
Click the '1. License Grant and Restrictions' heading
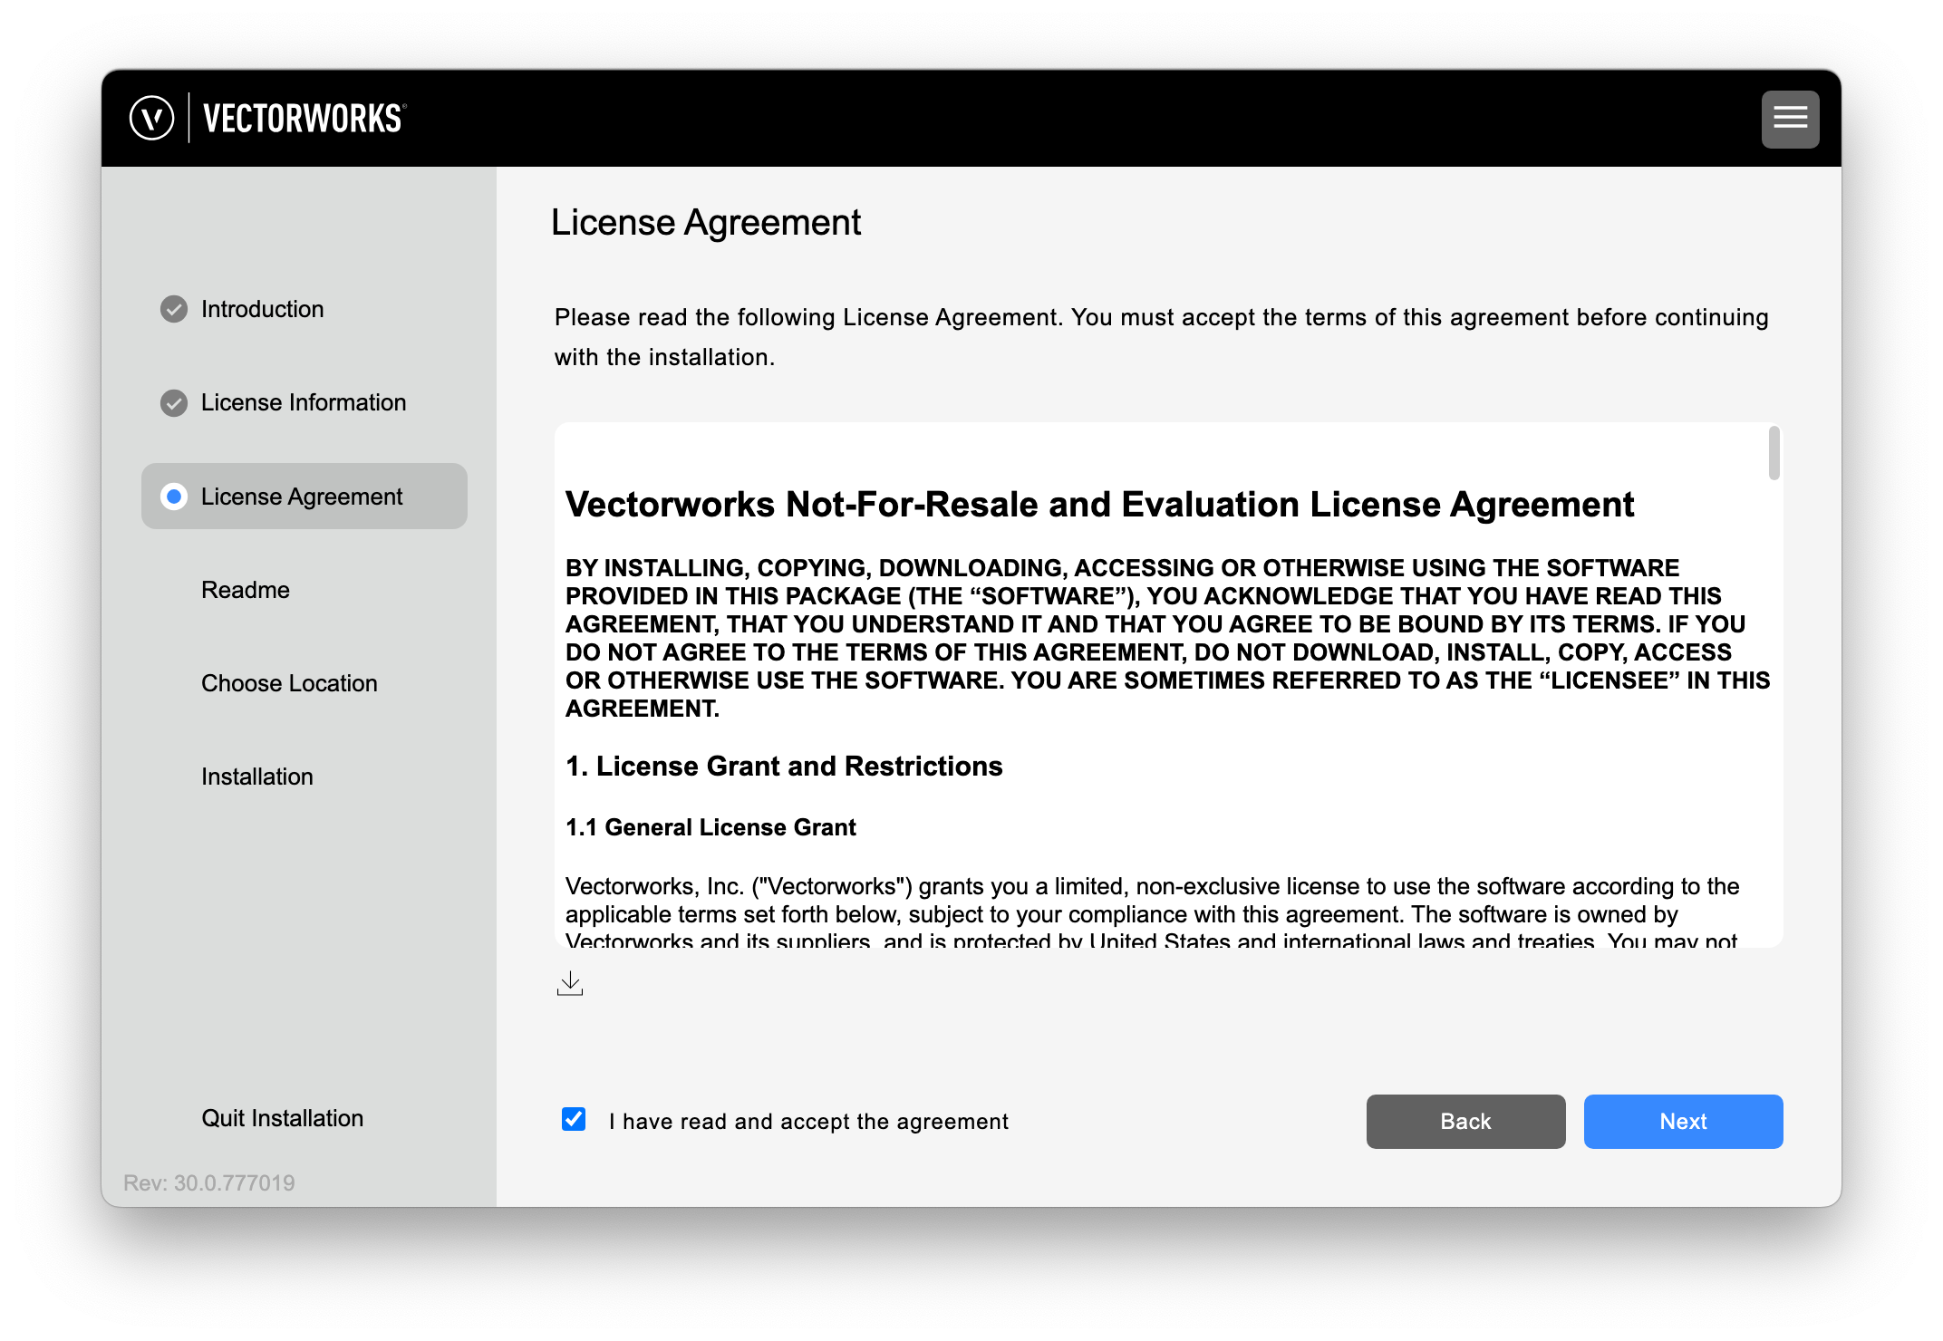(x=784, y=767)
